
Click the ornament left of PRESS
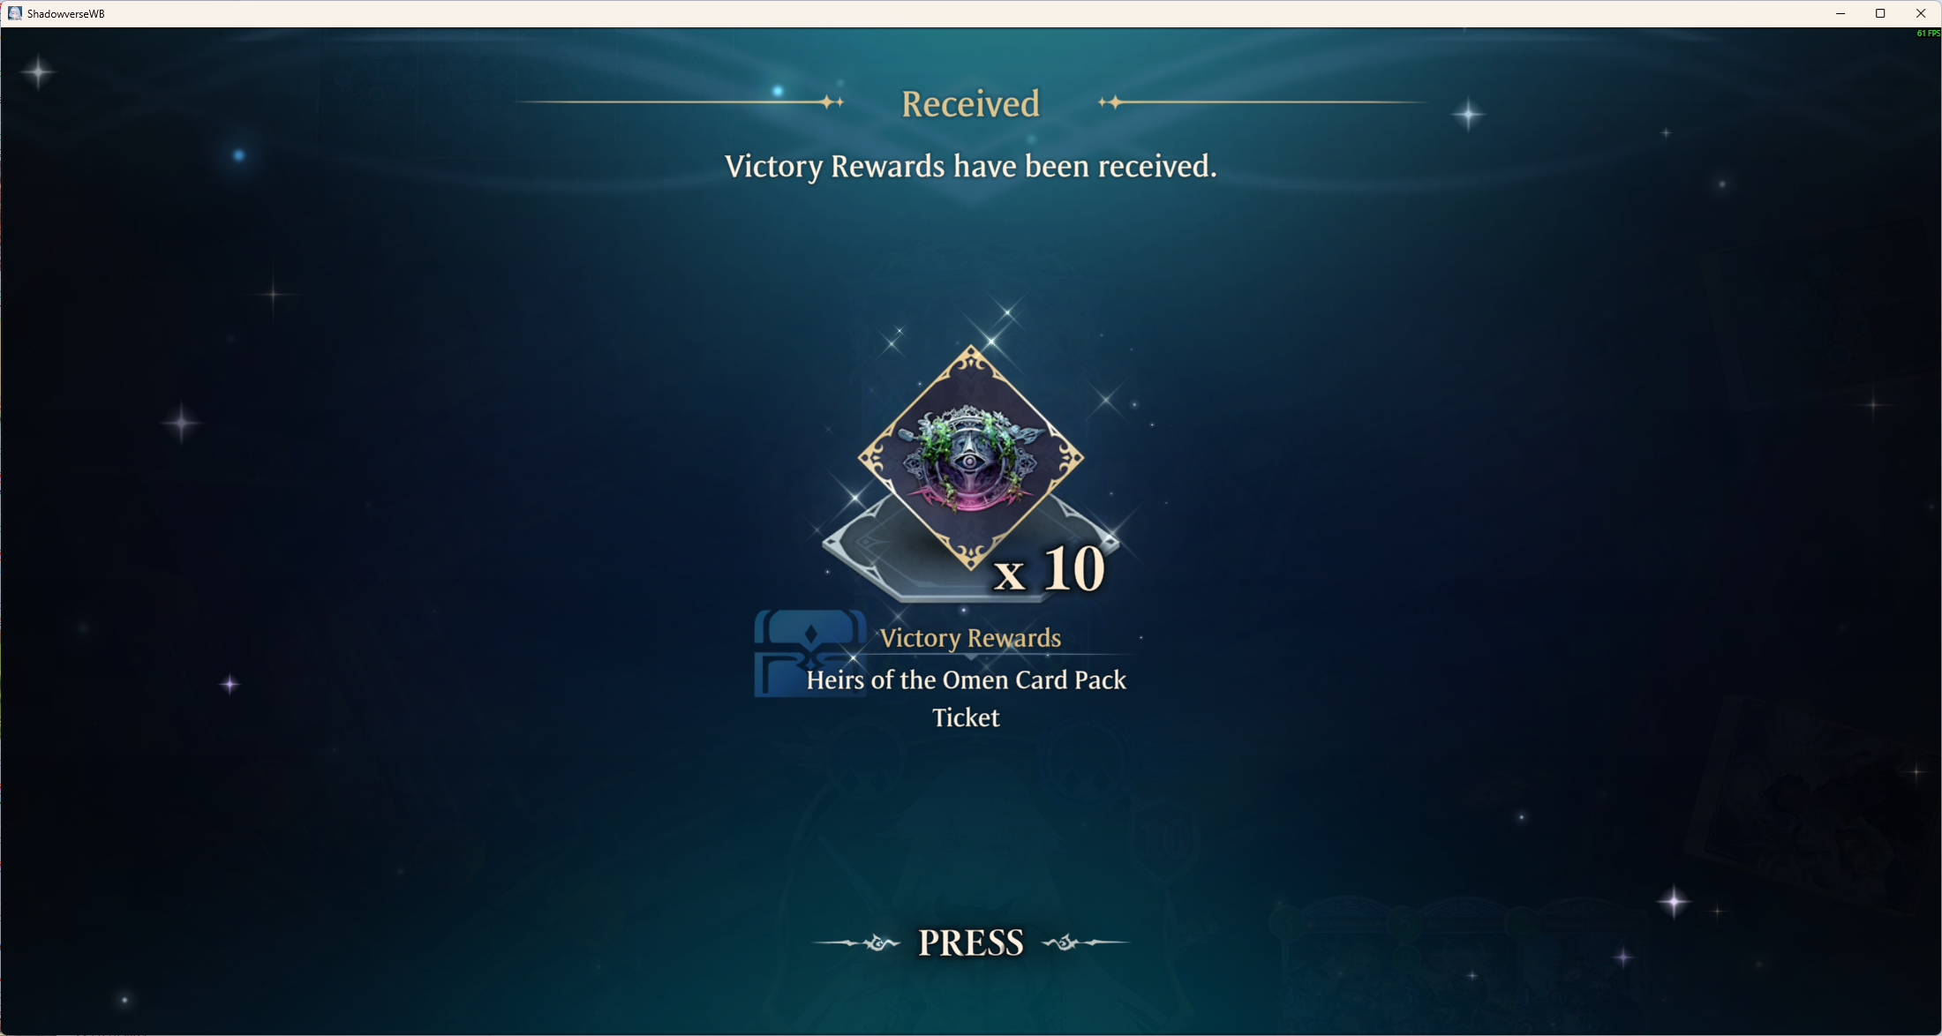(x=856, y=943)
